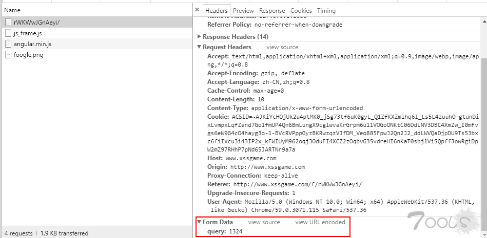Select the js_frame.js request
Viewport: 487px width, 238px height.
point(97,33)
